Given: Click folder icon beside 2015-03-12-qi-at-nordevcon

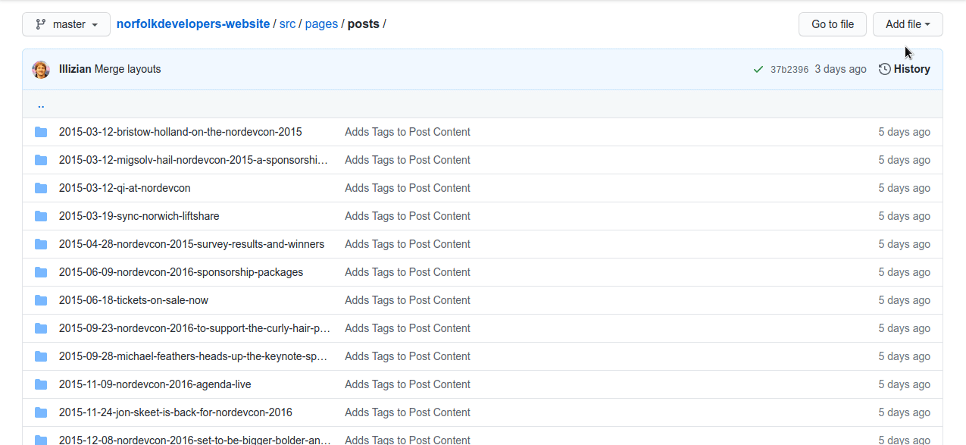Looking at the screenshot, I should tap(41, 188).
